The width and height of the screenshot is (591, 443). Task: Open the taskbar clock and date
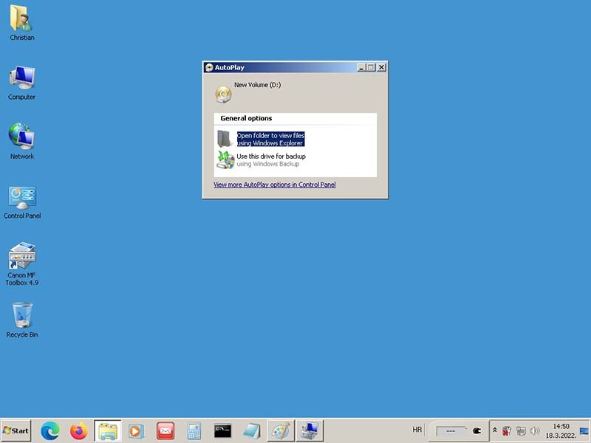coord(561,430)
